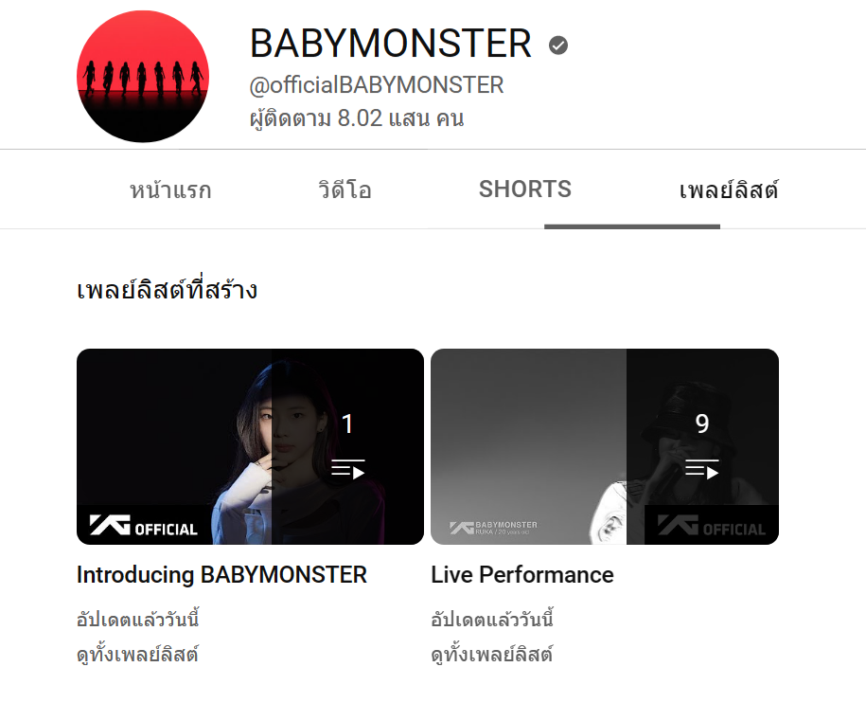The image size is (866, 721).
Task: Switch to the วิดีโอ tab
Action: tap(345, 190)
